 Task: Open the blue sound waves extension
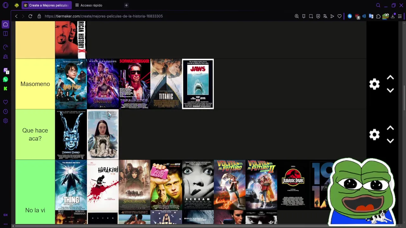tap(364, 16)
